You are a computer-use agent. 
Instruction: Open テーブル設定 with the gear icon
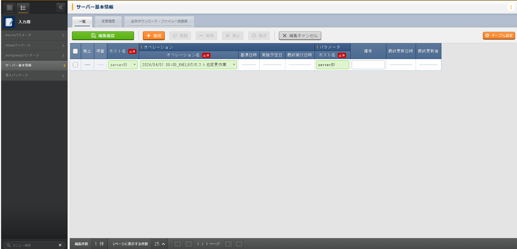[498, 35]
